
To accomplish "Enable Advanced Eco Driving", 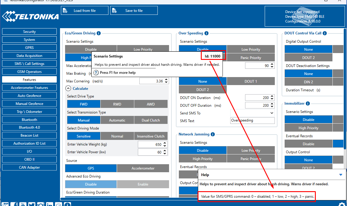I will point(143,184).
